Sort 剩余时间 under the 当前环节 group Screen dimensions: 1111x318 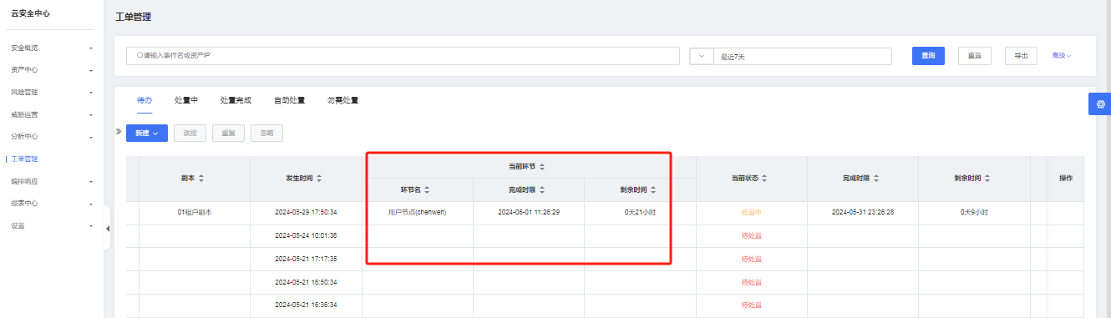pyautogui.click(x=653, y=190)
